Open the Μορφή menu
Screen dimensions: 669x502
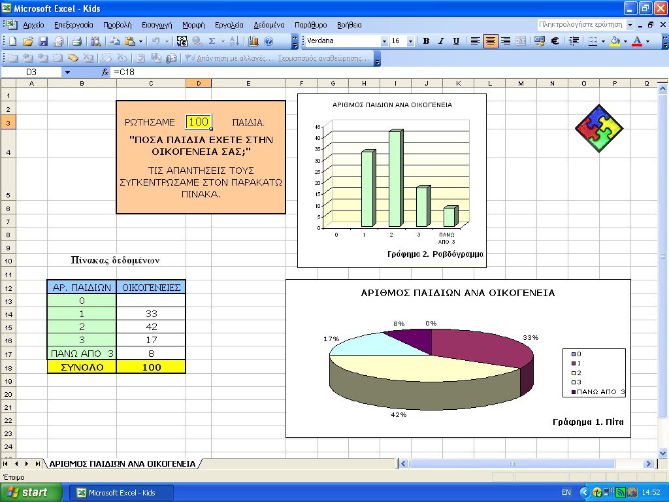[193, 25]
